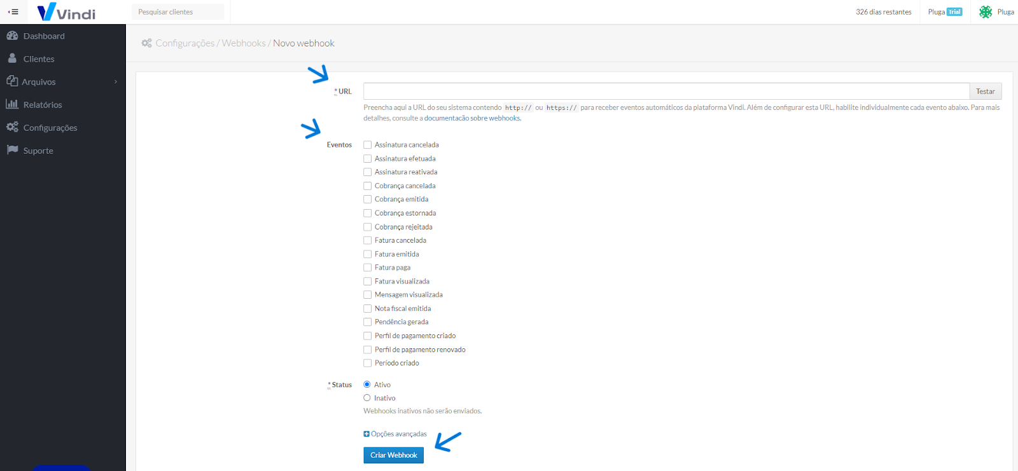The width and height of the screenshot is (1018, 471).
Task: Go to Webhooks in the breadcrumb
Action: click(x=244, y=43)
